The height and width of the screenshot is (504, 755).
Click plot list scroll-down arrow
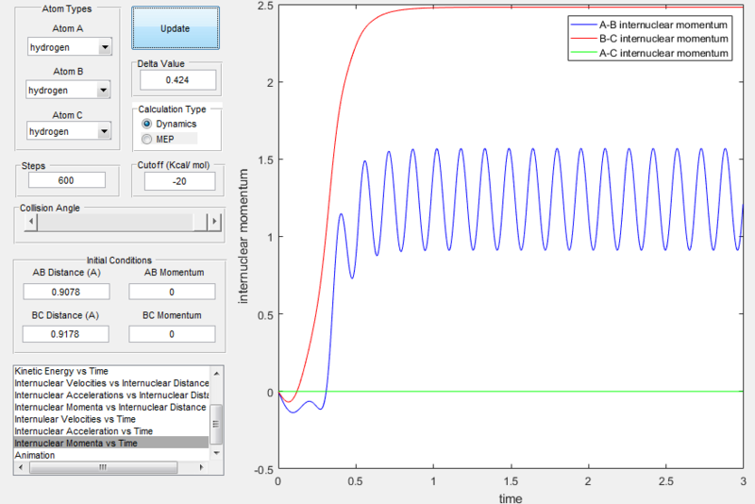tap(217, 453)
